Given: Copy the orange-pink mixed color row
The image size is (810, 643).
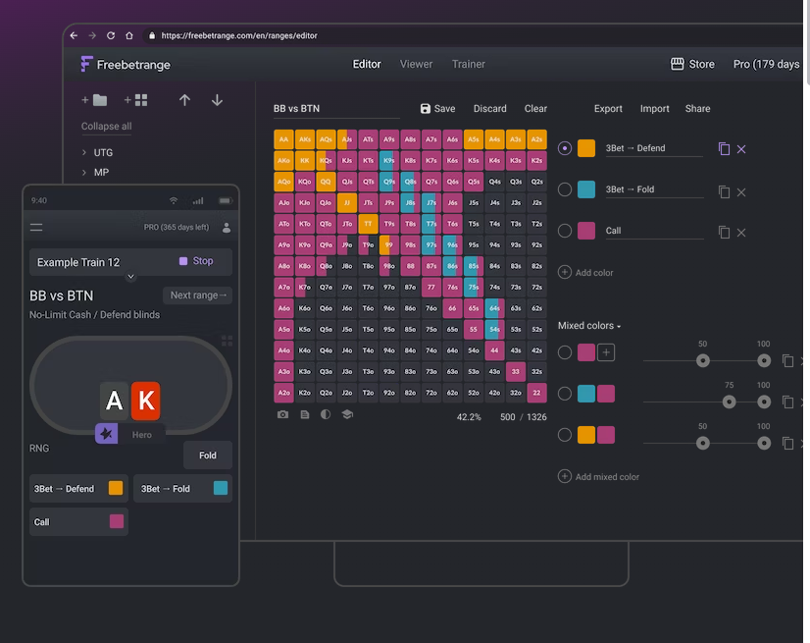Looking at the screenshot, I should (787, 444).
